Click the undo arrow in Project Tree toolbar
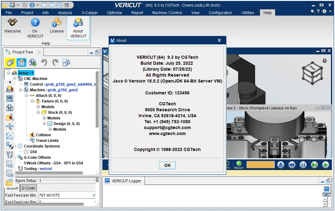335x211 pixels. (x=44, y=63)
